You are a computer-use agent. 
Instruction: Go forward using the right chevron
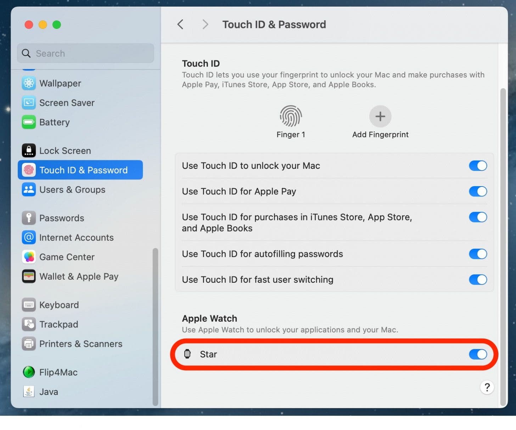[x=205, y=24]
